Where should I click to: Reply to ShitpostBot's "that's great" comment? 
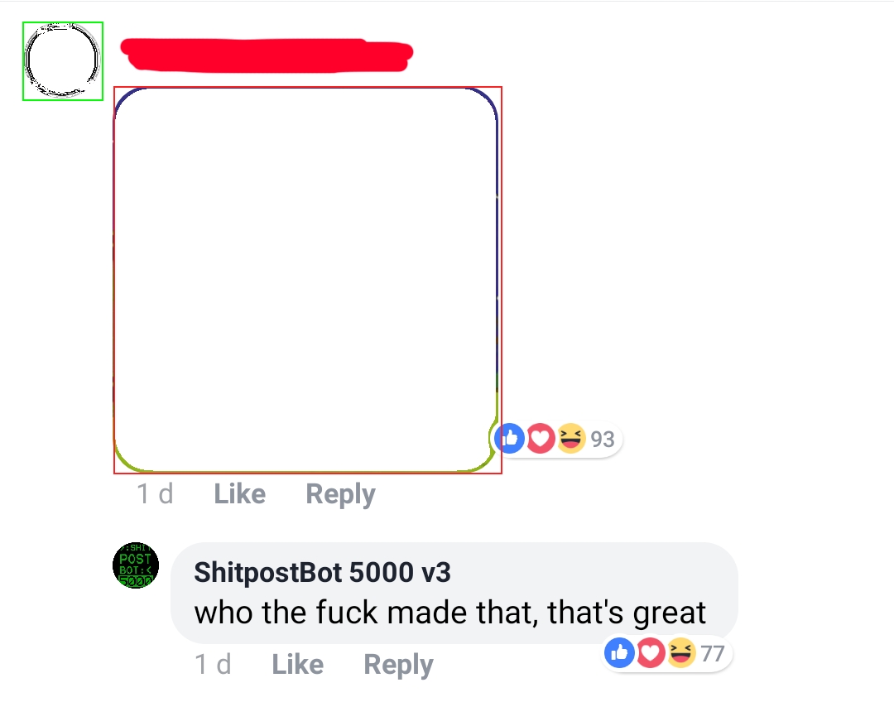pos(398,665)
